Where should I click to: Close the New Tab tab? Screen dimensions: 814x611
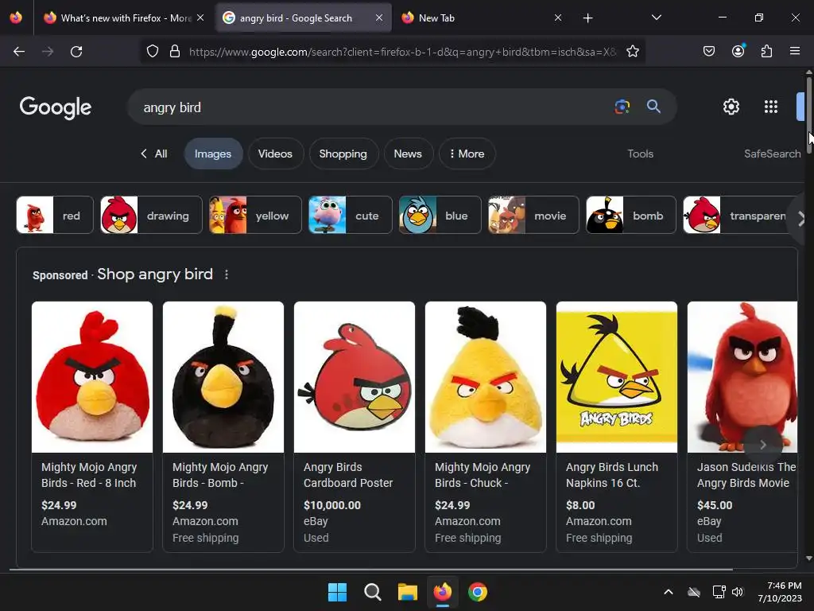[x=557, y=18]
